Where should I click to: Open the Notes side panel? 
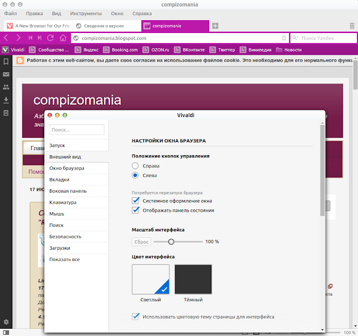6,113
